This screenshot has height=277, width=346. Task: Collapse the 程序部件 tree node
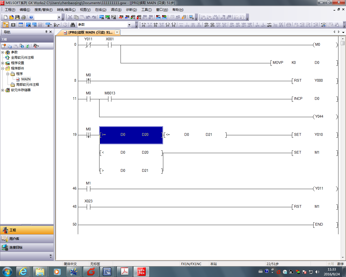pos(3,68)
